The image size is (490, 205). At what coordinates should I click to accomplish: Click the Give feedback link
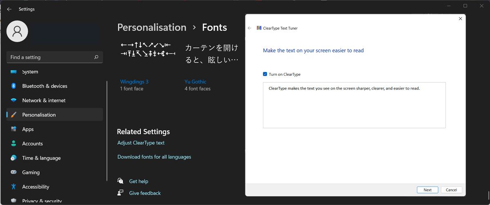click(x=145, y=193)
